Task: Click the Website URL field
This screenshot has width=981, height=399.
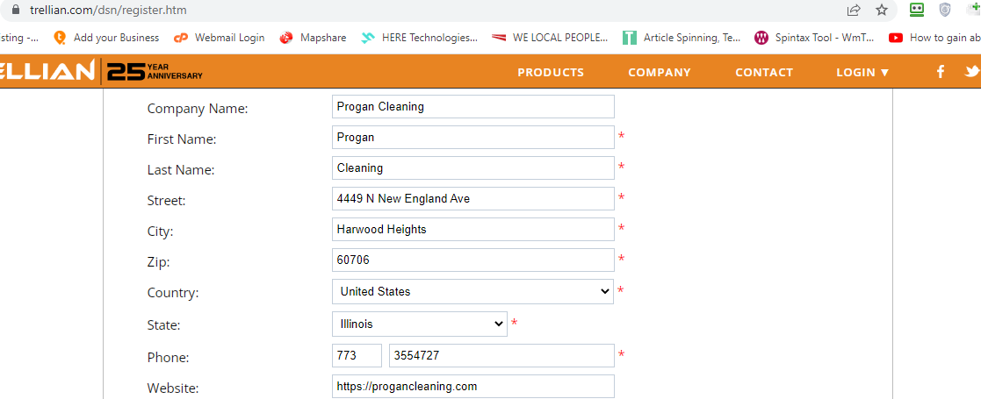Action: tap(472, 387)
